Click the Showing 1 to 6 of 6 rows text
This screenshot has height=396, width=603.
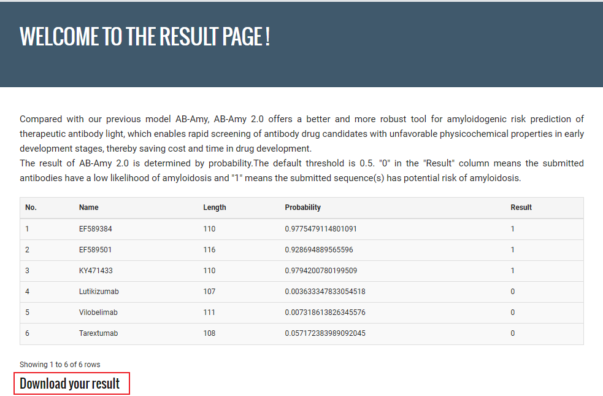pyautogui.click(x=60, y=365)
